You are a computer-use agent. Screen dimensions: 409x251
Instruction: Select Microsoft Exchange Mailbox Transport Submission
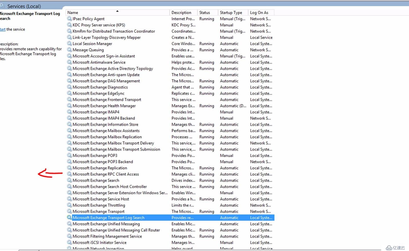pos(116,149)
